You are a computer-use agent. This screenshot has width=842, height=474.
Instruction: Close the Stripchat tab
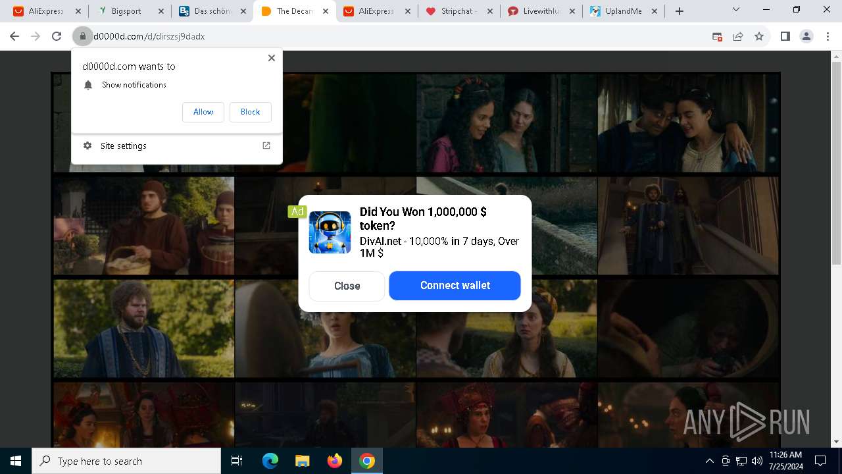[489, 11]
